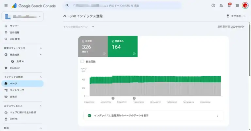251x131 pixels.
Task: Open the account profile avatar
Action: tap(245, 6)
